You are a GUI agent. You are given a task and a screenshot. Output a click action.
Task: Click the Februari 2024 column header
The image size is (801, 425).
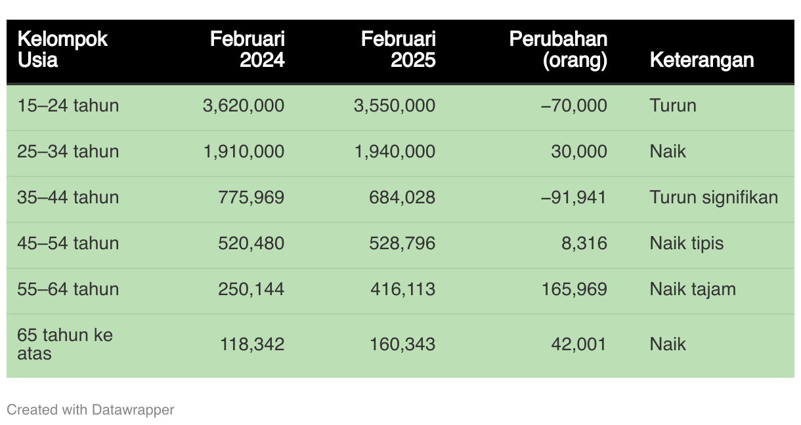pos(248,49)
